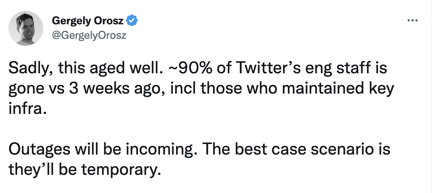This screenshot has width=432, height=193.
Task: Open Gergely Orosz's profile photo
Action: pyautogui.click(x=26, y=28)
